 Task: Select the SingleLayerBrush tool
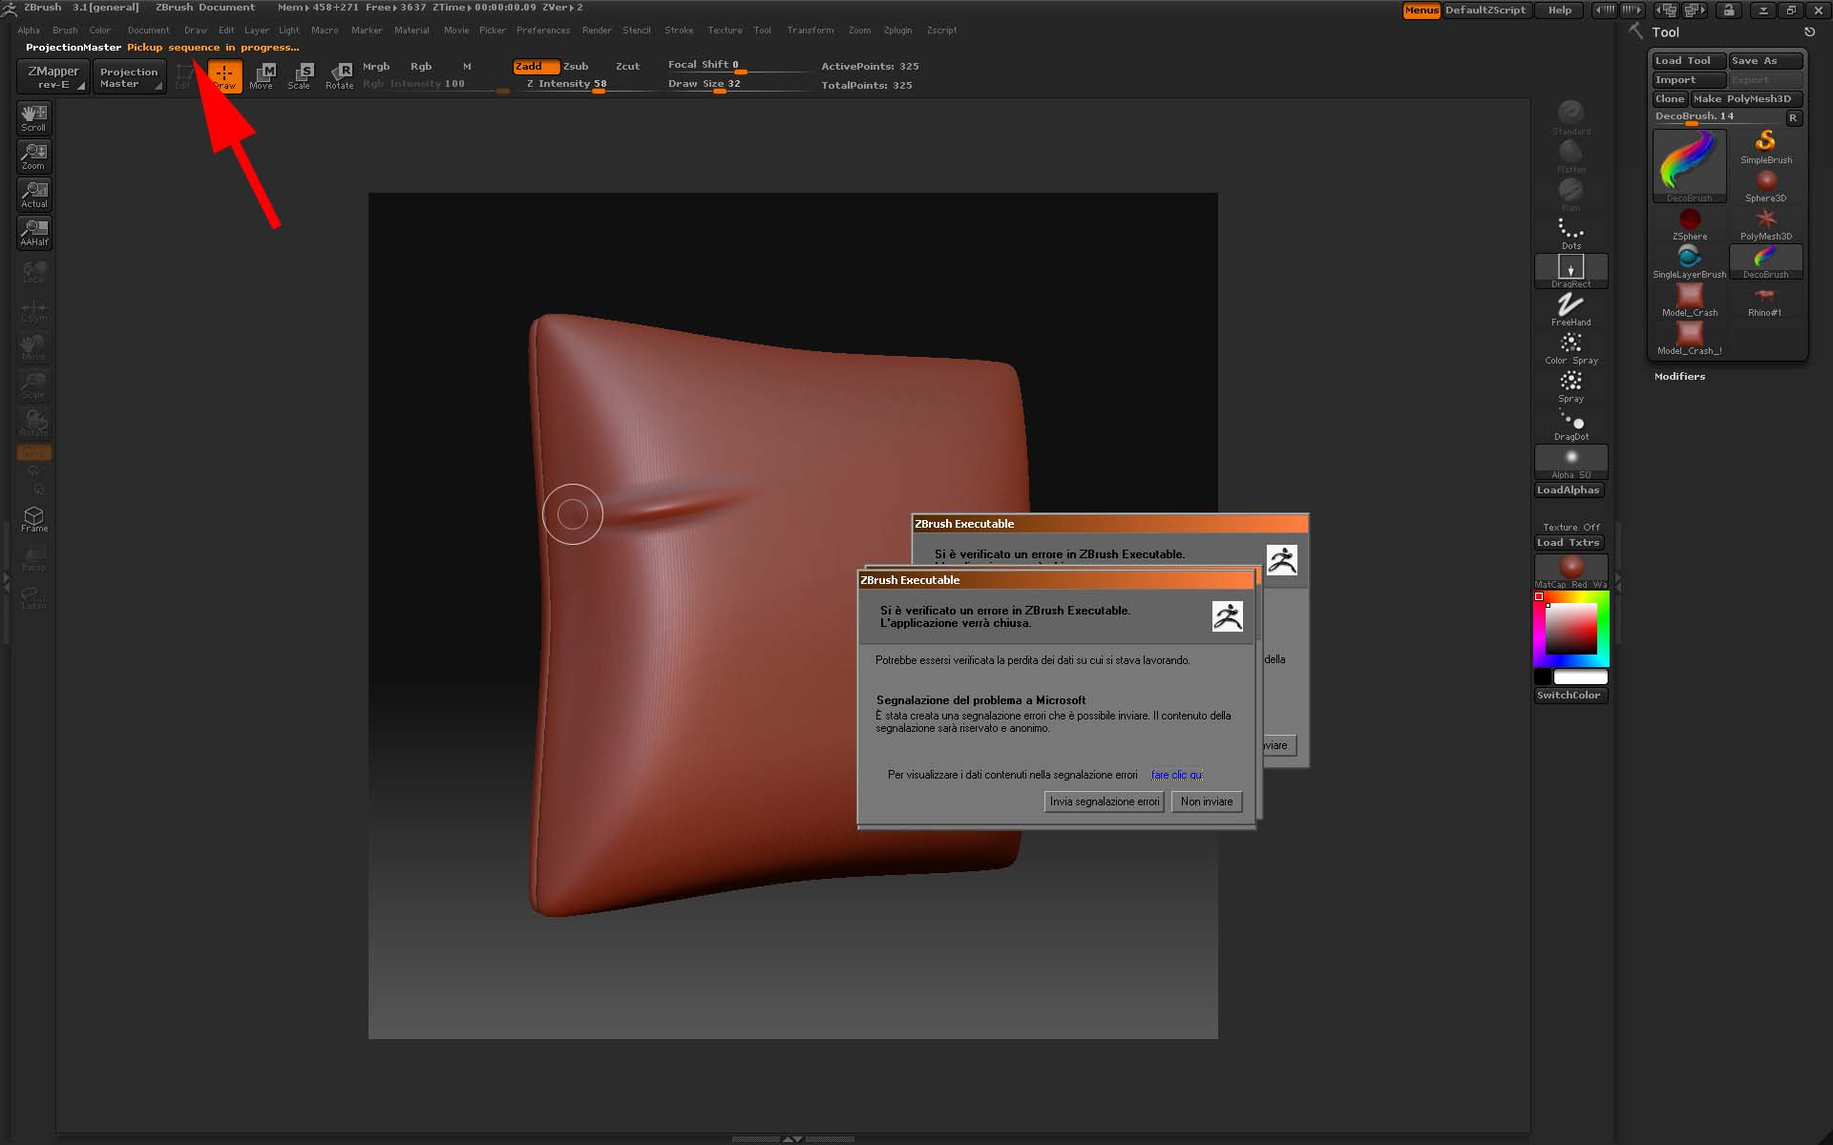point(1690,261)
